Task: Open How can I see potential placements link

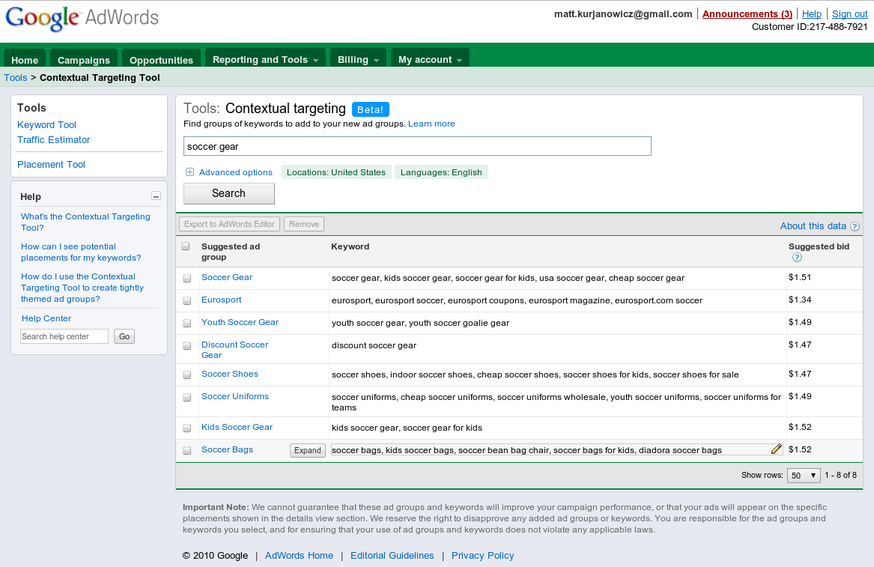Action: tap(81, 252)
